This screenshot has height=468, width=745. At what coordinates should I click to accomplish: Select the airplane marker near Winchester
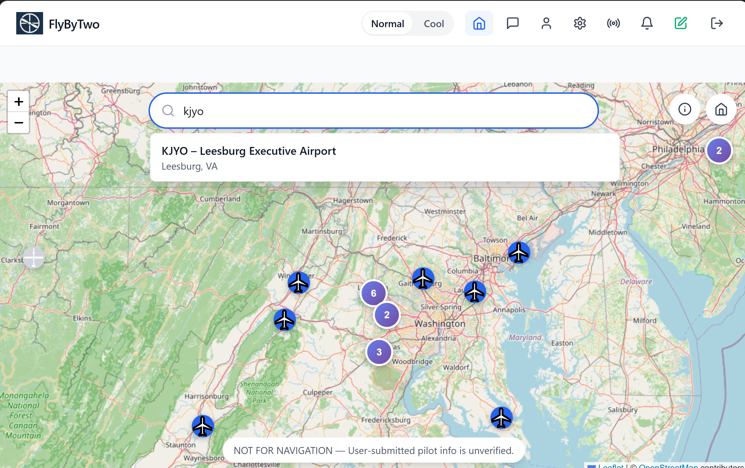[298, 283]
